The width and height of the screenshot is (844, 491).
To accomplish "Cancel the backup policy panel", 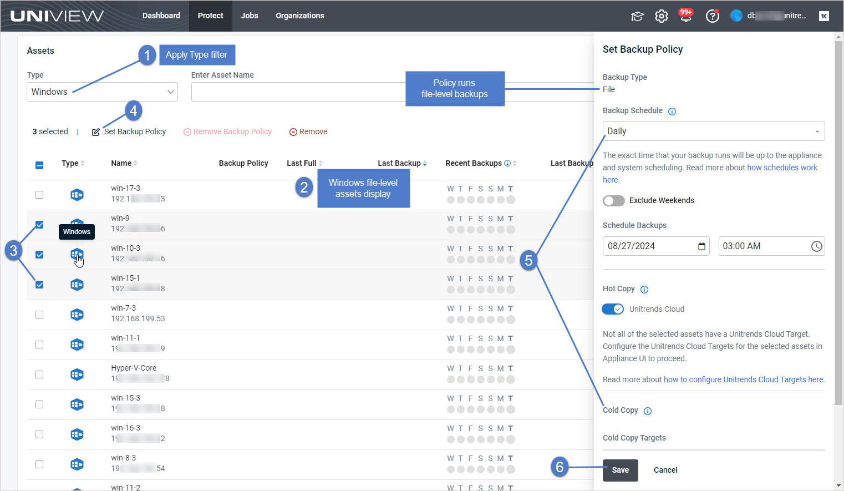I will (x=665, y=470).
